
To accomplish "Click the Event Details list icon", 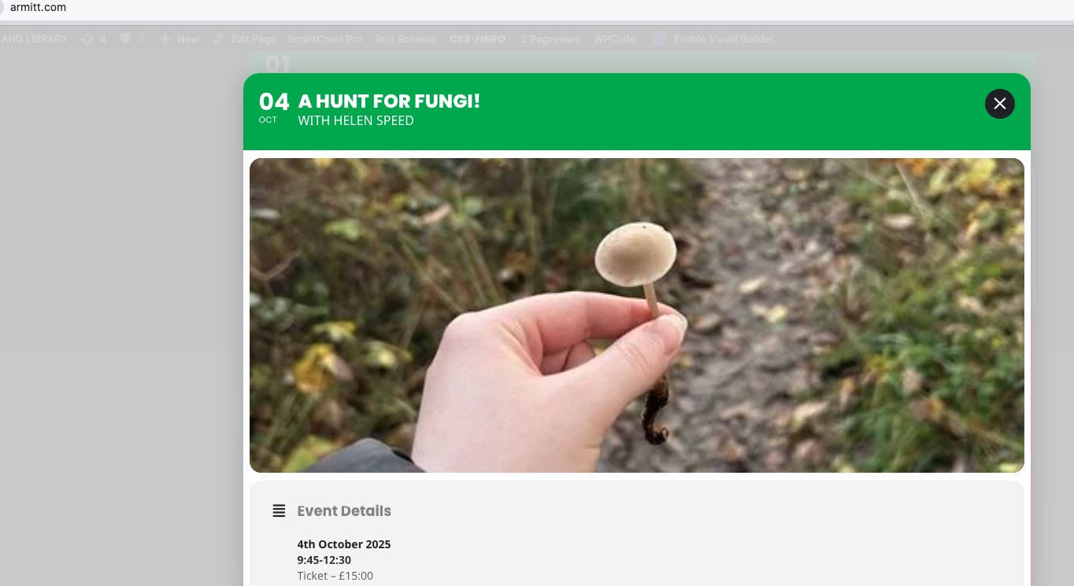I will [x=279, y=511].
